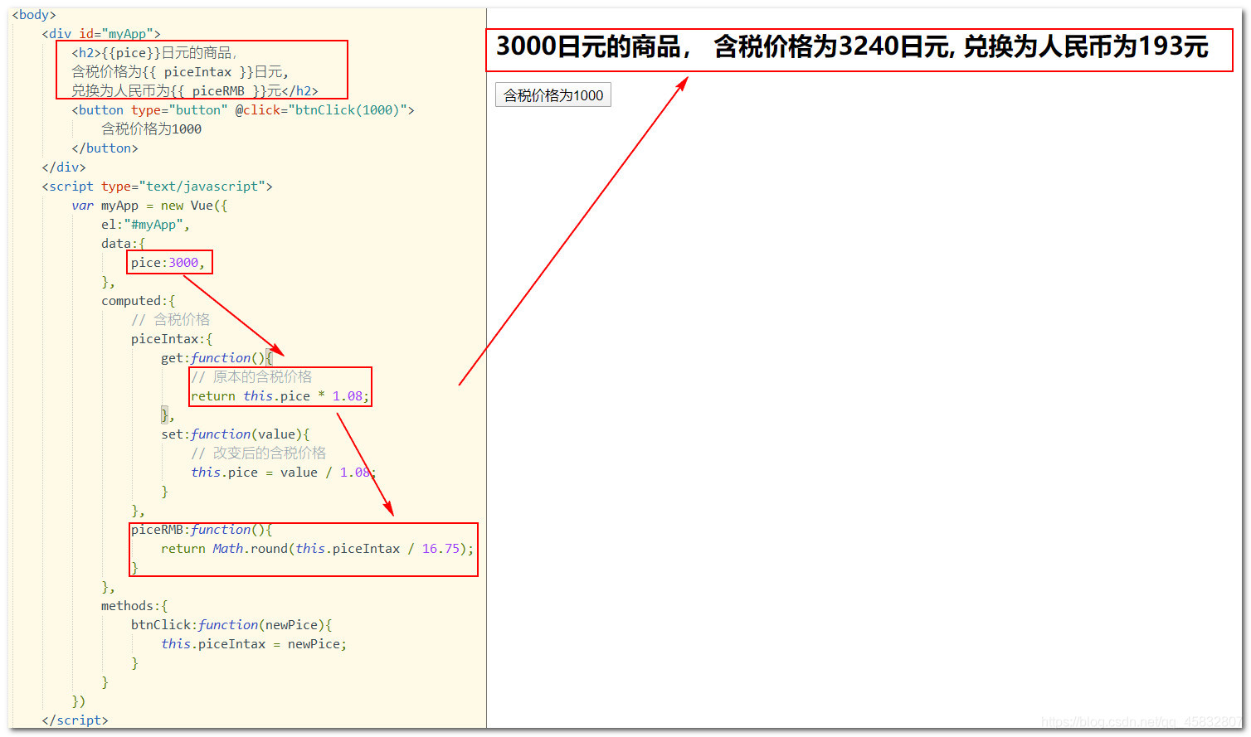1251x737 pixels.
Task: Click return this.pice * 1.08 line
Action: click(280, 396)
